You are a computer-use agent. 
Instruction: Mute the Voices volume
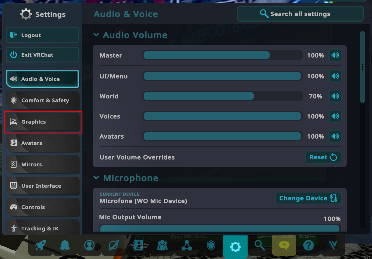tap(335, 116)
